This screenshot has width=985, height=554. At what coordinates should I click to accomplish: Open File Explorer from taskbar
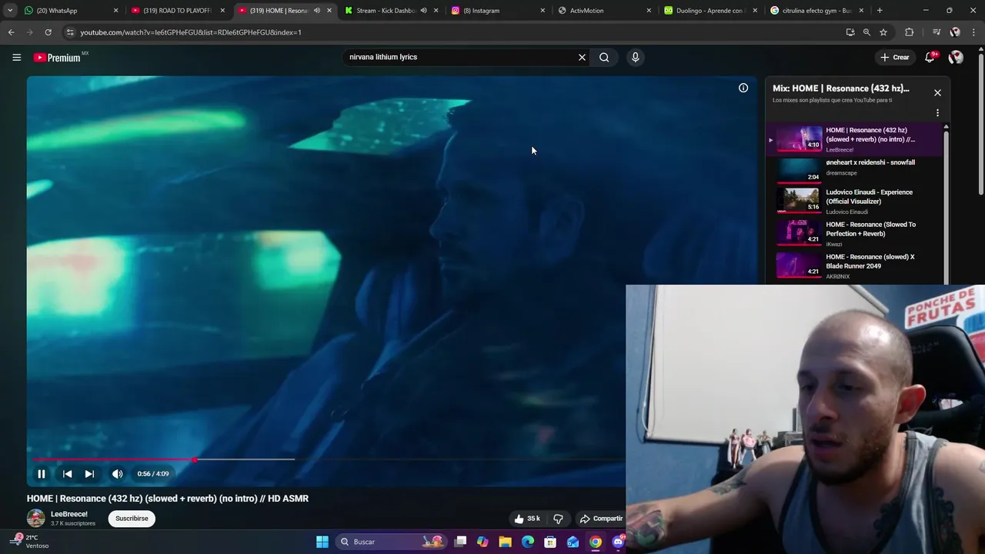(505, 542)
